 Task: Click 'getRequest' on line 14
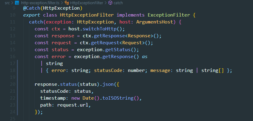pos(105,43)
